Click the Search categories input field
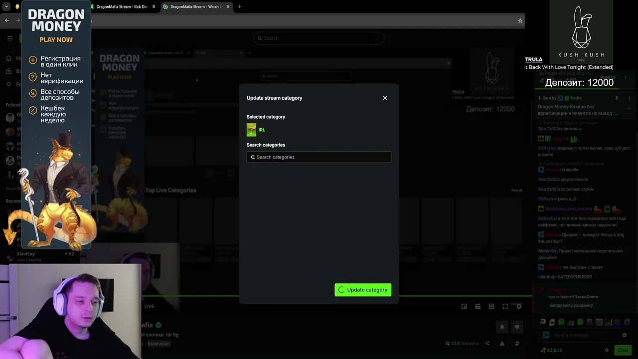This screenshot has width=638, height=359. click(x=319, y=157)
